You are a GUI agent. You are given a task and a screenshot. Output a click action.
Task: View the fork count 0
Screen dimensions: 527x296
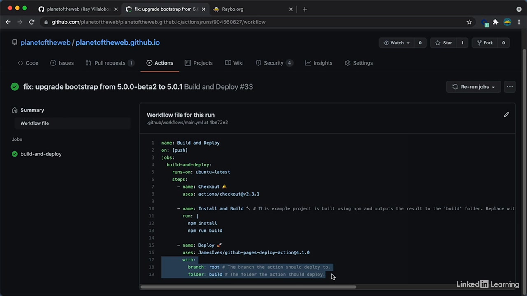(x=504, y=43)
